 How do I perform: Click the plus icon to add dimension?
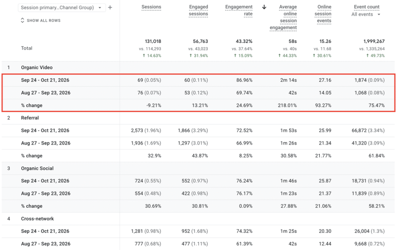[x=110, y=8]
